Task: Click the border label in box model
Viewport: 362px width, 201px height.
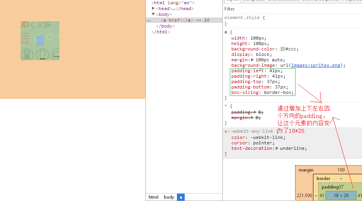Action: pos(323,178)
